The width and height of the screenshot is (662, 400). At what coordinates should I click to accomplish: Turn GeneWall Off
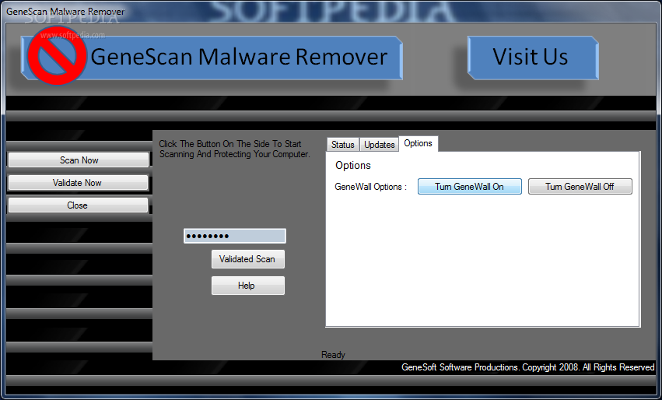[x=580, y=186]
